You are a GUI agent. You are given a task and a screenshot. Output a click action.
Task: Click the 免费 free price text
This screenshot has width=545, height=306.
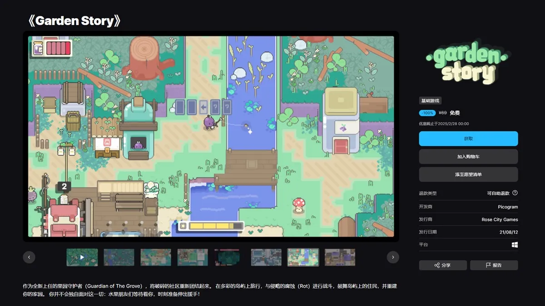point(455,113)
